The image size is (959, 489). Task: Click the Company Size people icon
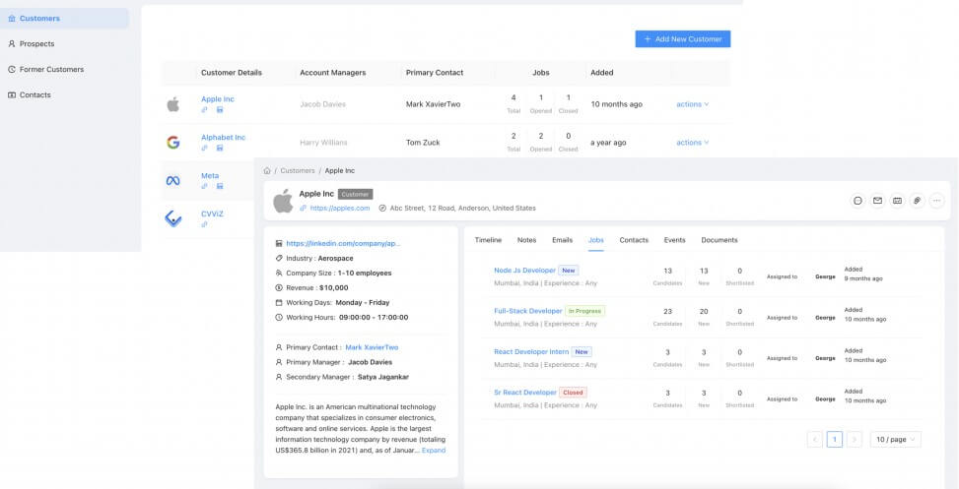[280, 273]
